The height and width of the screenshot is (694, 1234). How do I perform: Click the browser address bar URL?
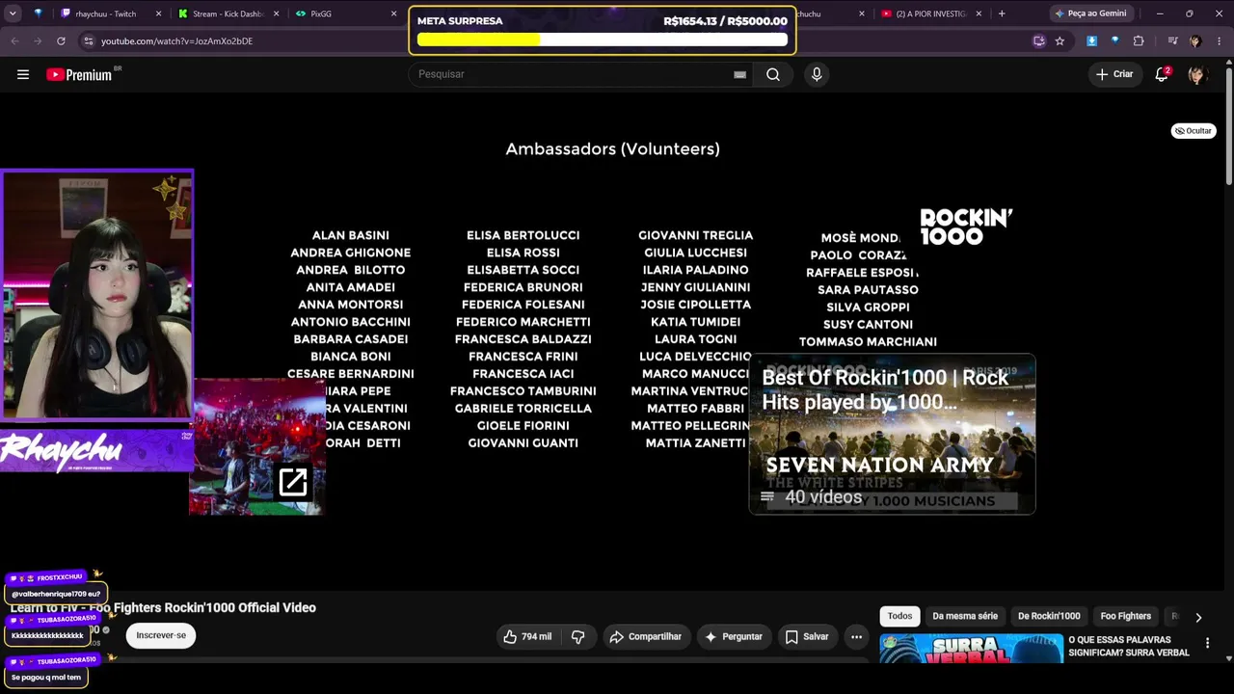point(177,41)
